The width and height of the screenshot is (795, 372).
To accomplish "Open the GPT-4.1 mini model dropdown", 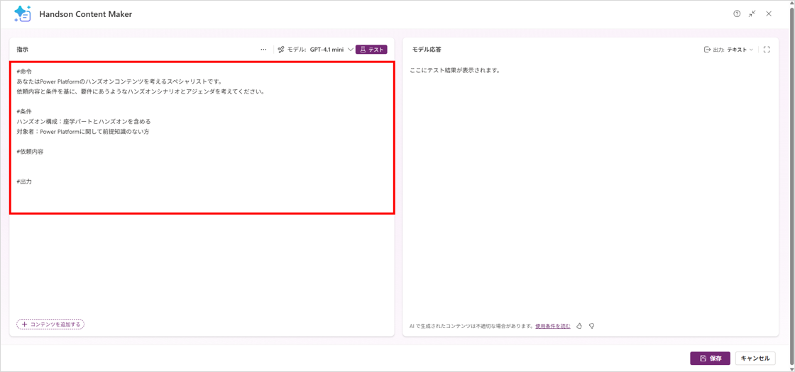I will (x=331, y=50).
